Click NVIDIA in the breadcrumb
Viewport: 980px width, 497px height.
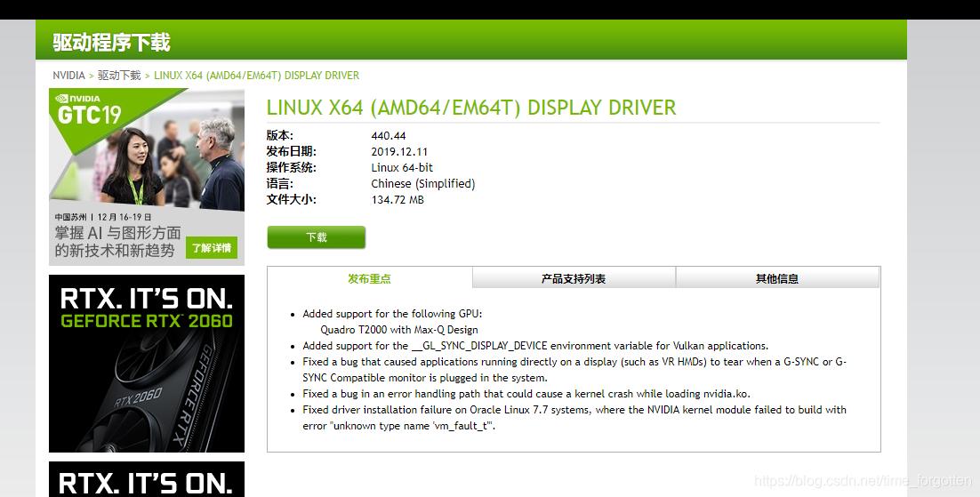click(68, 75)
